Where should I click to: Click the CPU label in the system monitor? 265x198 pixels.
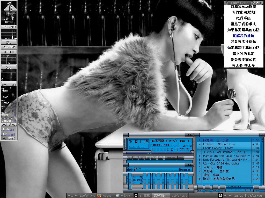click(9, 43)
